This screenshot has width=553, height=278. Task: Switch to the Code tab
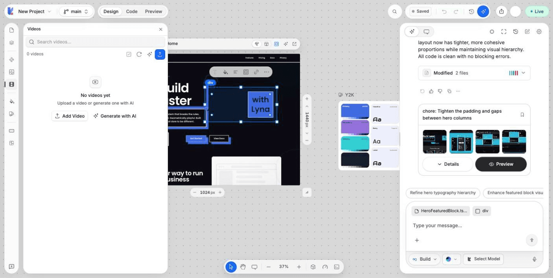[x=132, y=11]
